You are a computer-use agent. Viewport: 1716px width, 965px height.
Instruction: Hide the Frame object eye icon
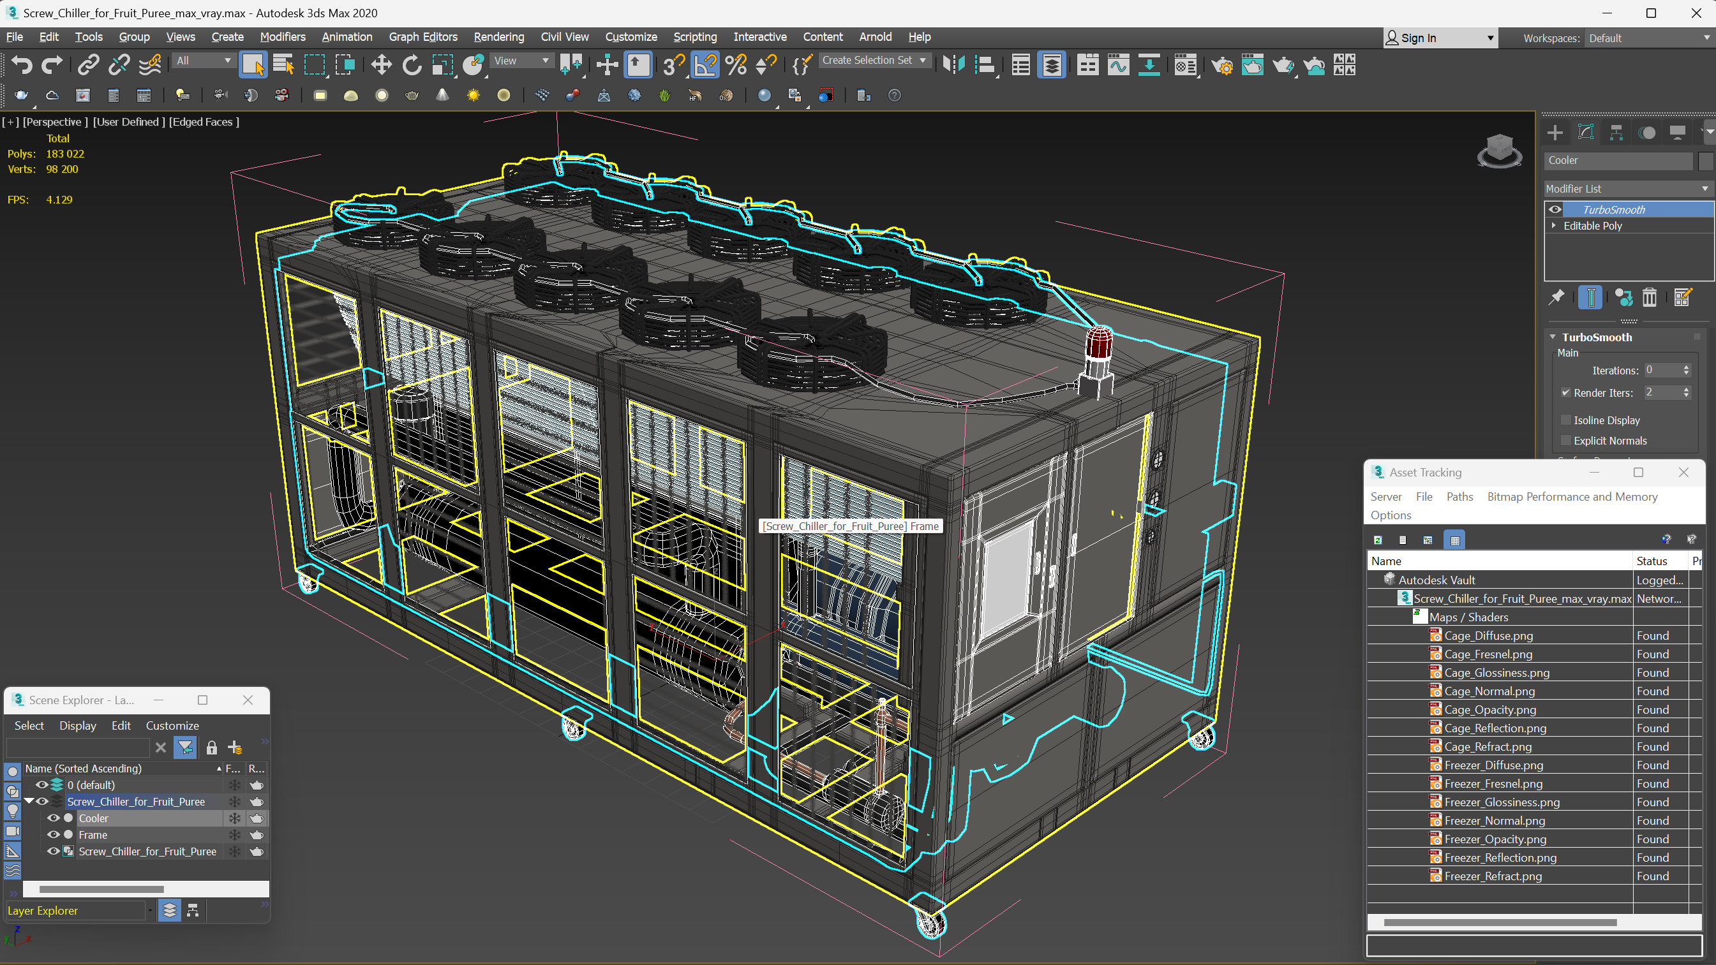[54, 835]
